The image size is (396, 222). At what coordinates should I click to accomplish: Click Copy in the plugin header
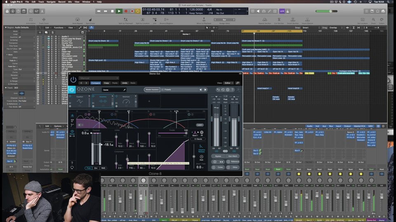[x=106, y=83]
